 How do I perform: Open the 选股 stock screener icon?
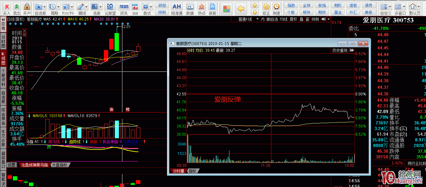pos(95,7)
